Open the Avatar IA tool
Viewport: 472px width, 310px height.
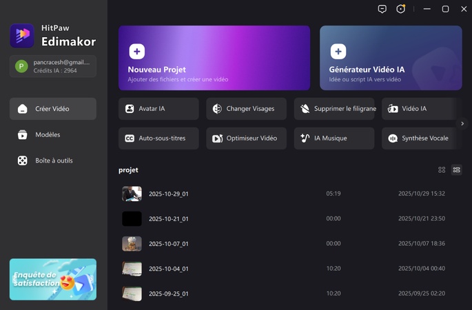point(158,109)
